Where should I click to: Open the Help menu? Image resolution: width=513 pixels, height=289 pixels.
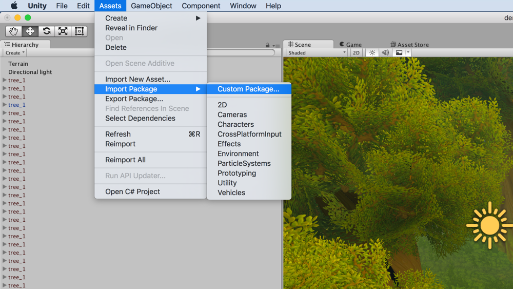273,6
